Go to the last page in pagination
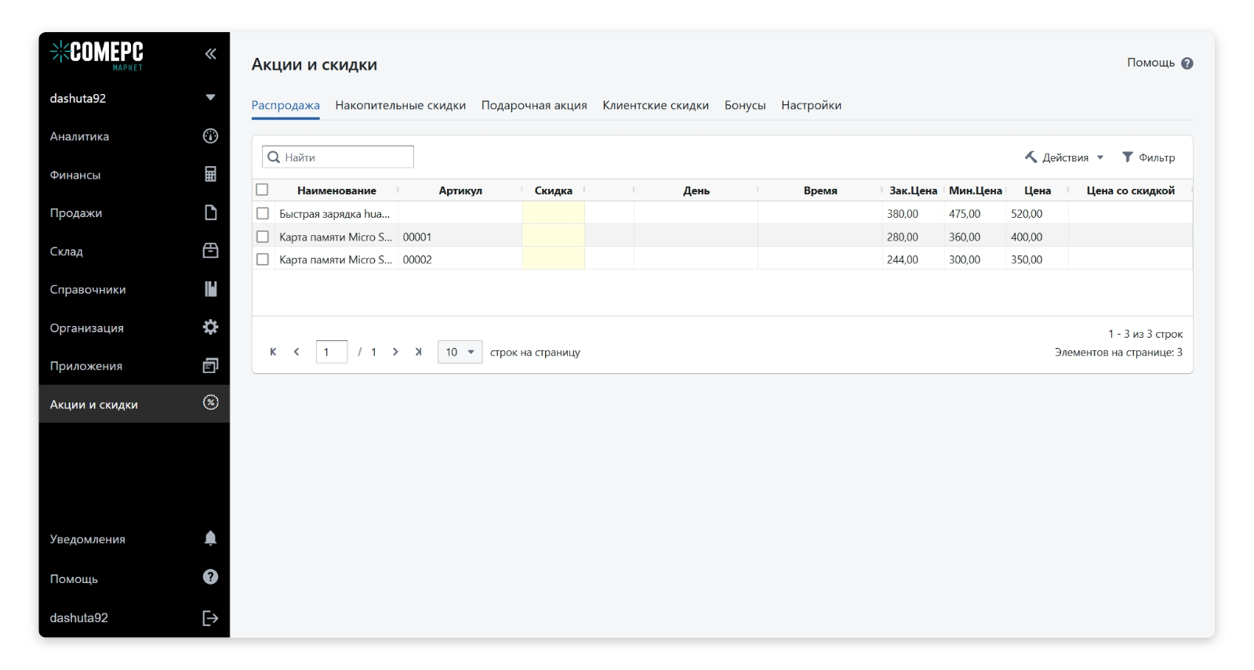Screen dimensions: 1254x670 coord(419,353)
